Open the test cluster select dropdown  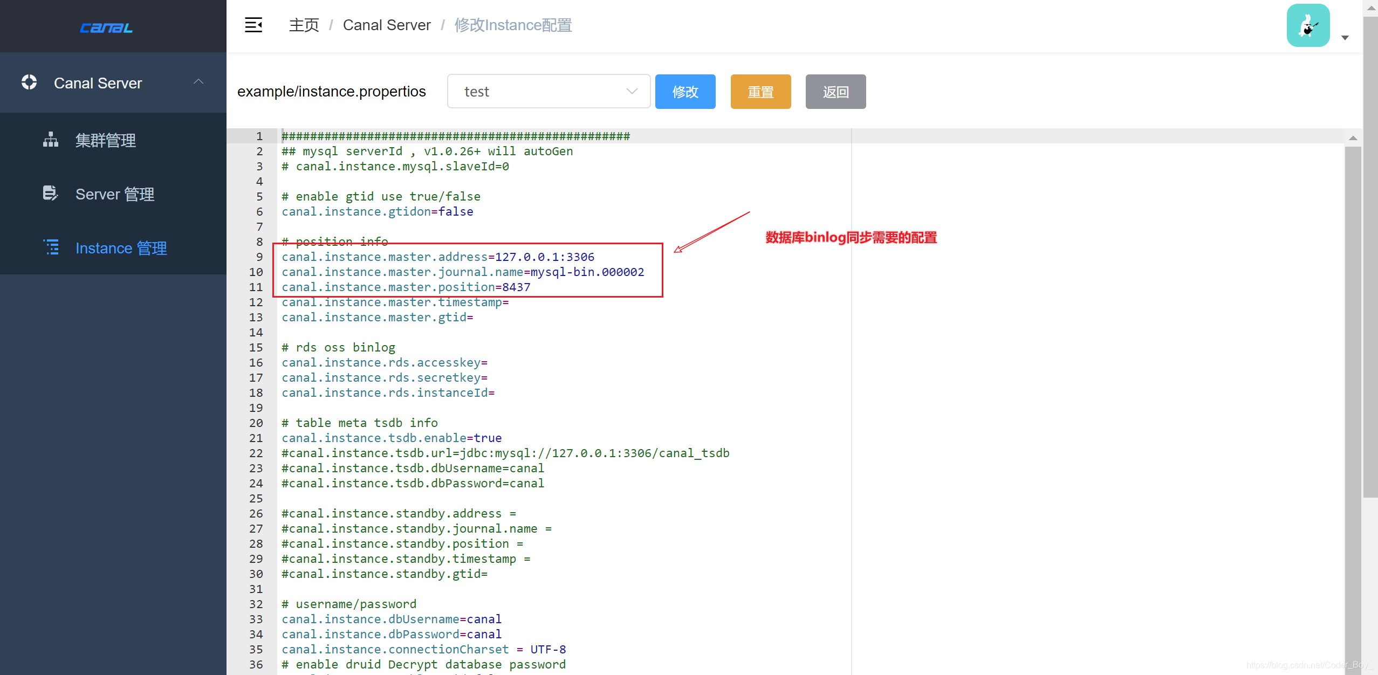549,92
